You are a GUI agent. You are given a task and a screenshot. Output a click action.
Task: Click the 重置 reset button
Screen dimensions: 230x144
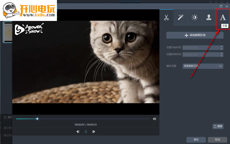pyautogui.click(x=218, y=126)
